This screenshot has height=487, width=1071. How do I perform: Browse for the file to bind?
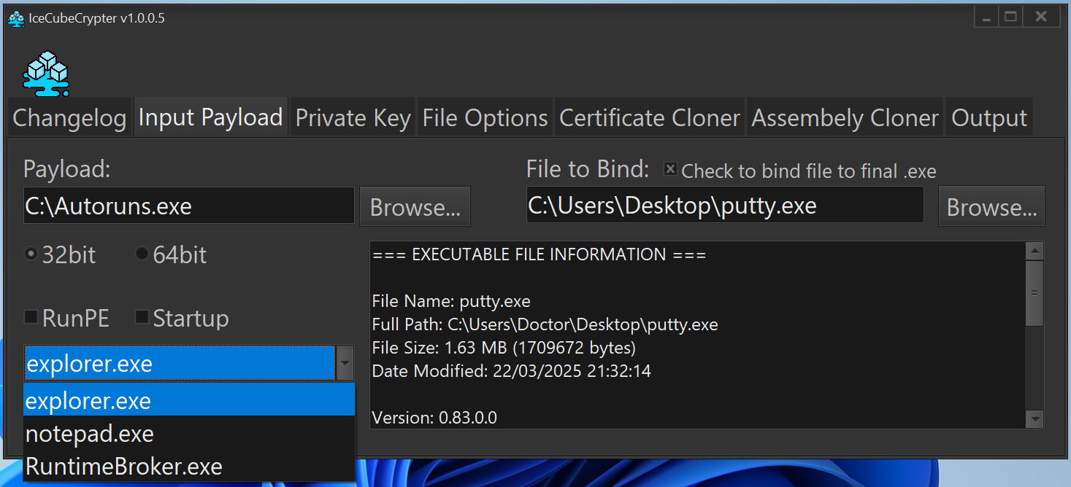[x=991, y=207]
